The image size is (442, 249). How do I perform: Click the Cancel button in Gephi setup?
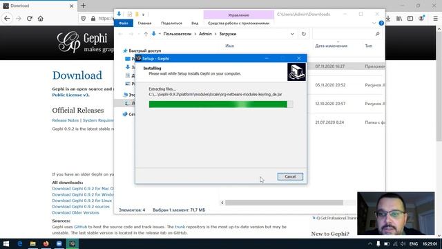pyautogui.click(x=290, y=176)
